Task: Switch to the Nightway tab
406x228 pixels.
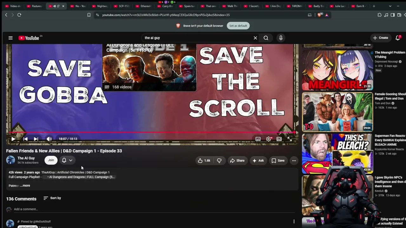Action: click(100, 6)
